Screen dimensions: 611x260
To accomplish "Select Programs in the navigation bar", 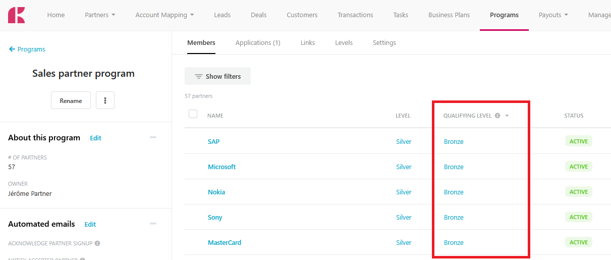I will point(504,15).
